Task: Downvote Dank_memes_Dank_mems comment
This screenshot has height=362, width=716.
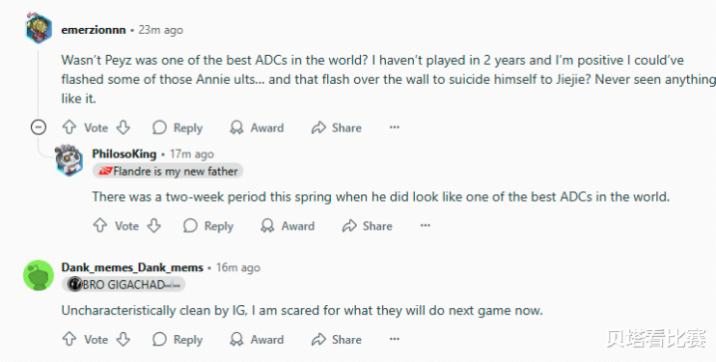Action: coord(124,339)
